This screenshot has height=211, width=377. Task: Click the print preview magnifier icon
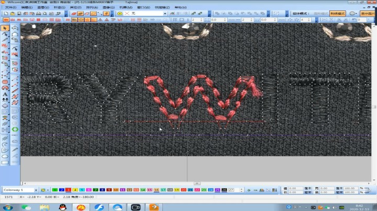(45, 14)
